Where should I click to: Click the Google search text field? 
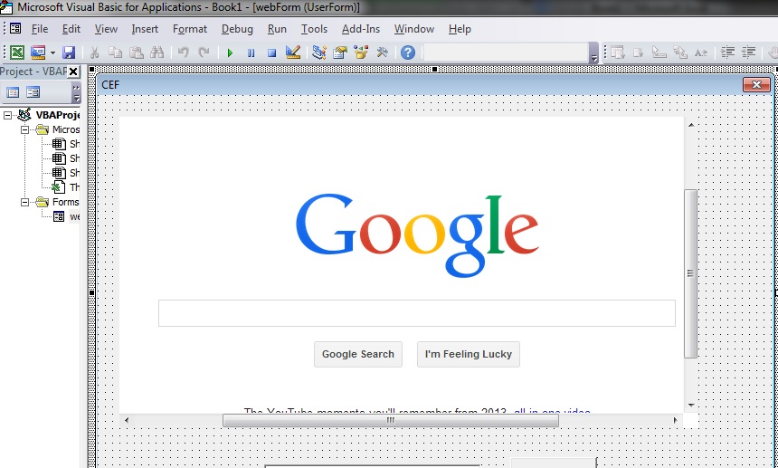coord(417,313)
